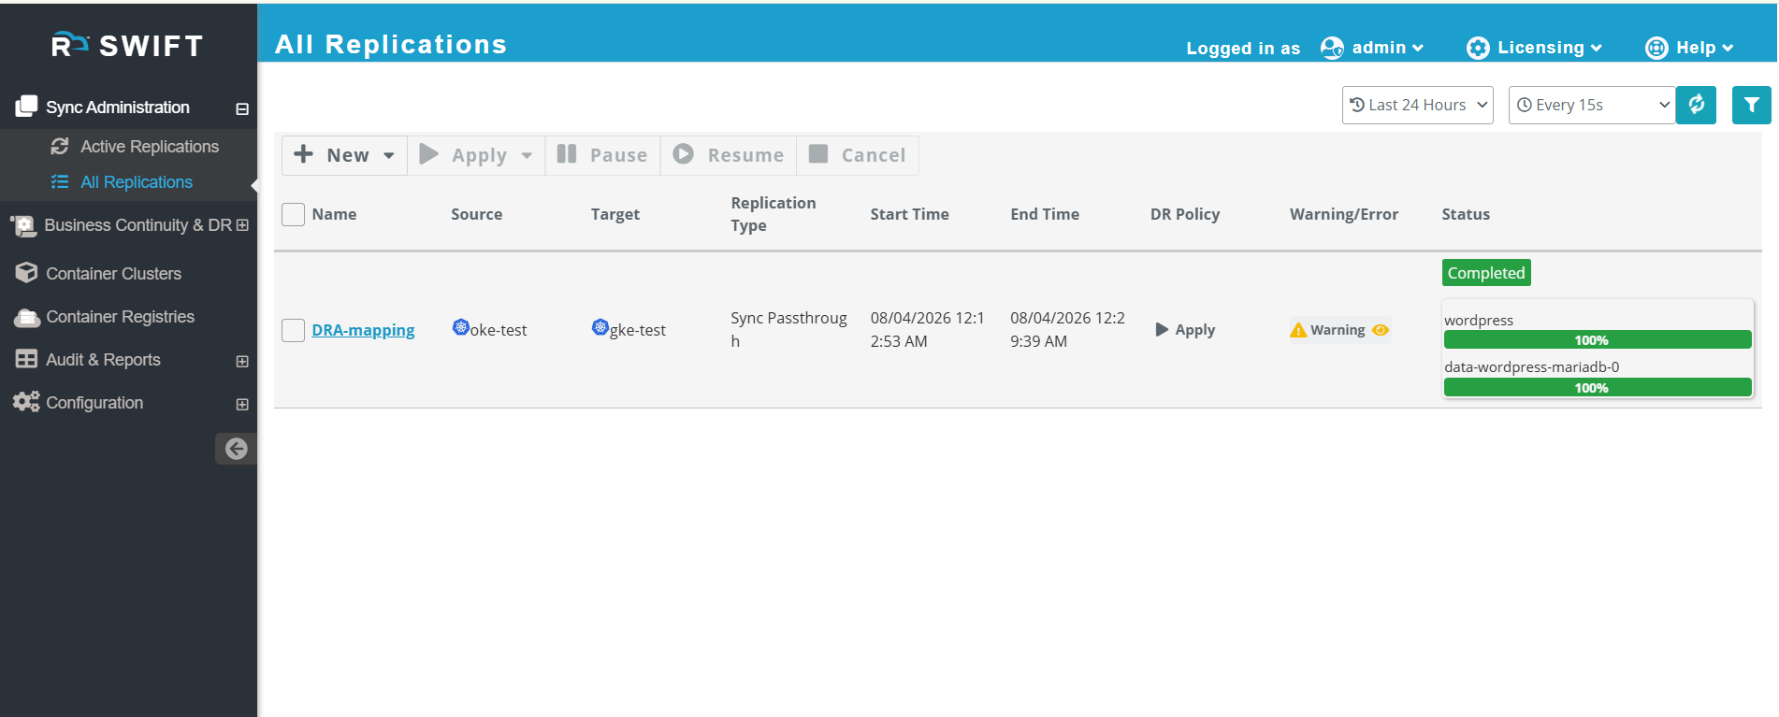Open the admin user dropdown
The height and width of the screenshot is (717, 1779).
[x=1387, y=48]
